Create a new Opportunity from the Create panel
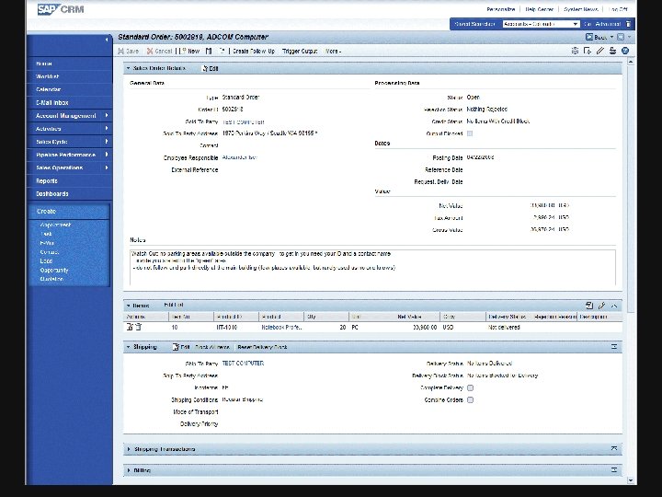The image size is (662, 497). [x=54, y=270]
